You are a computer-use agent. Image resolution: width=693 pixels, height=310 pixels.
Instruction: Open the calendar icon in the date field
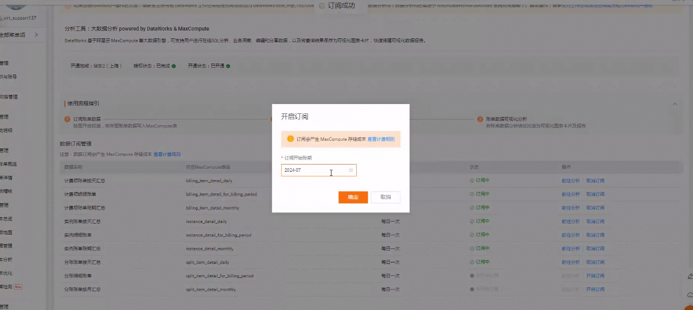click(351, 170)
